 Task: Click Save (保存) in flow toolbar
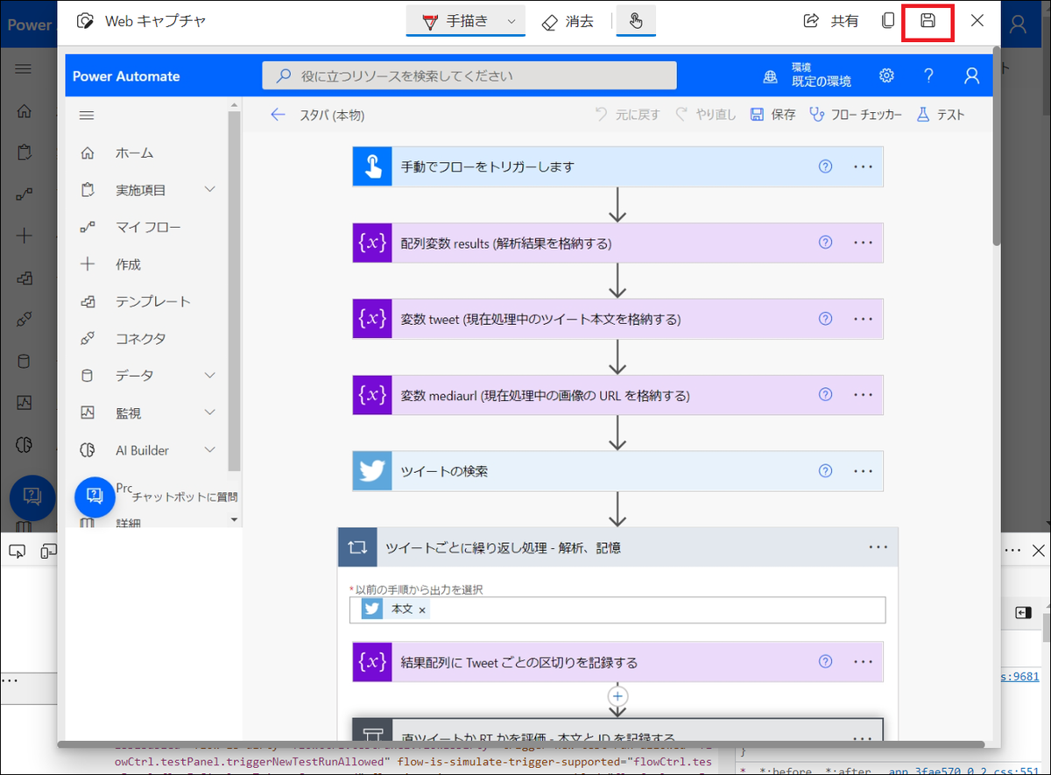(772, 115)
